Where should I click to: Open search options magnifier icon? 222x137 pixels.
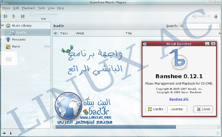[182, 26]
